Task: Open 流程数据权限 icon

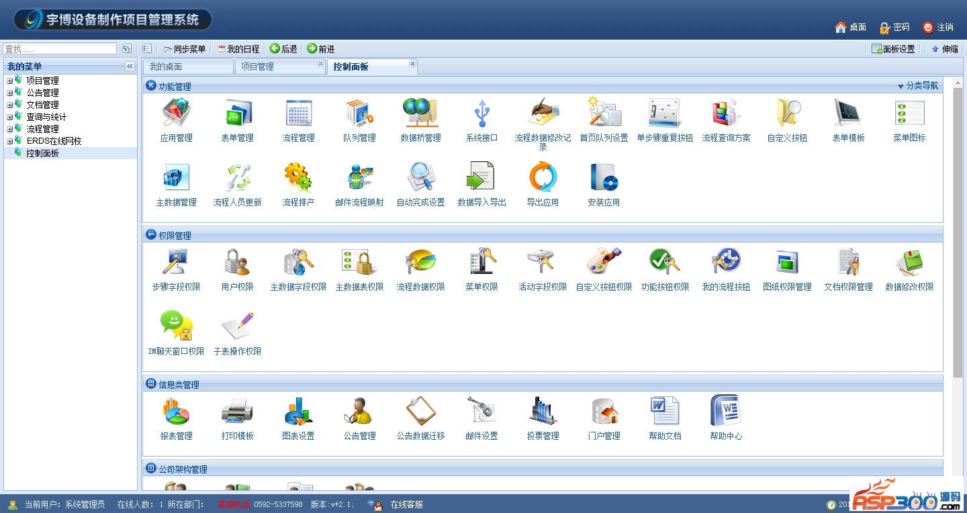Action: (421, 262)
